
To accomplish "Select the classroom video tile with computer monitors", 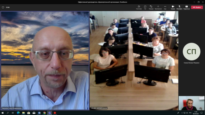I will (x=134, y=60).
